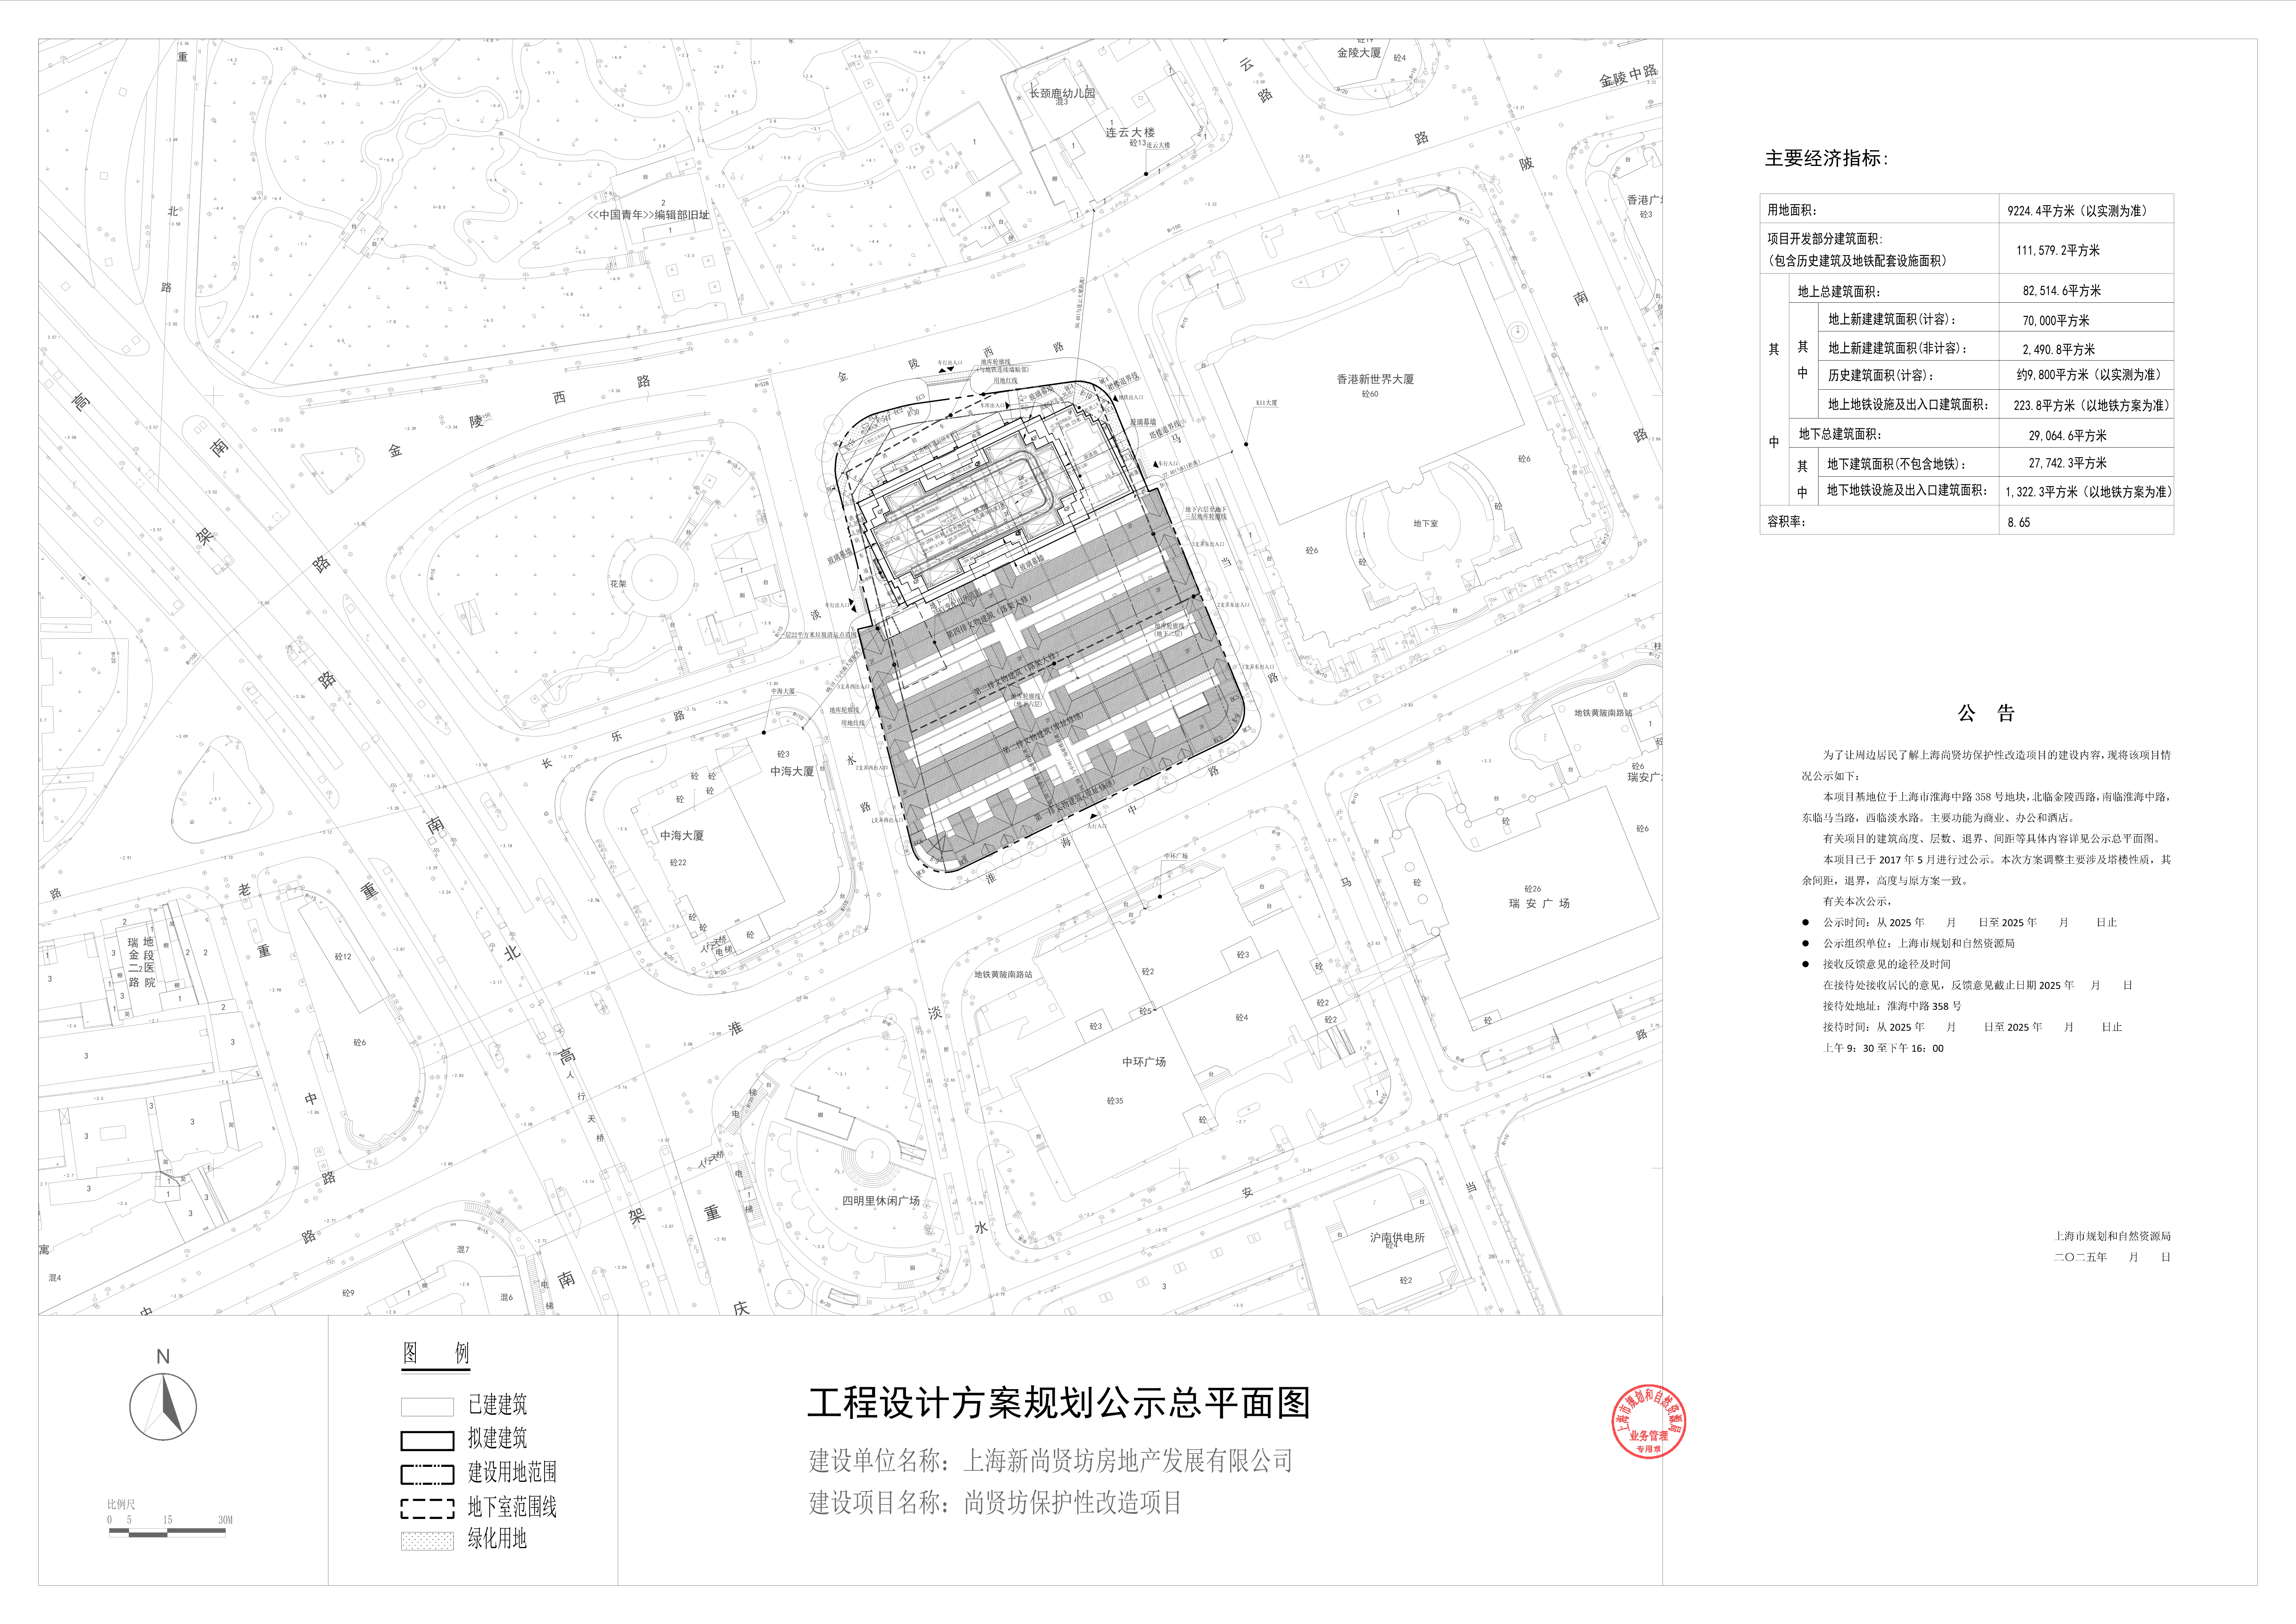Click the 砼60 label under 香港新世界大厦

(x=1370, y=394)
